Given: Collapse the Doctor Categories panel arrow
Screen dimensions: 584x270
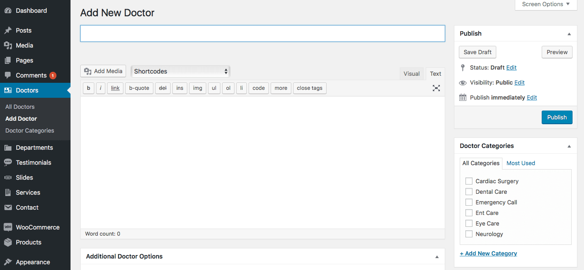Looking at the screenshot, I should (569, 146).
